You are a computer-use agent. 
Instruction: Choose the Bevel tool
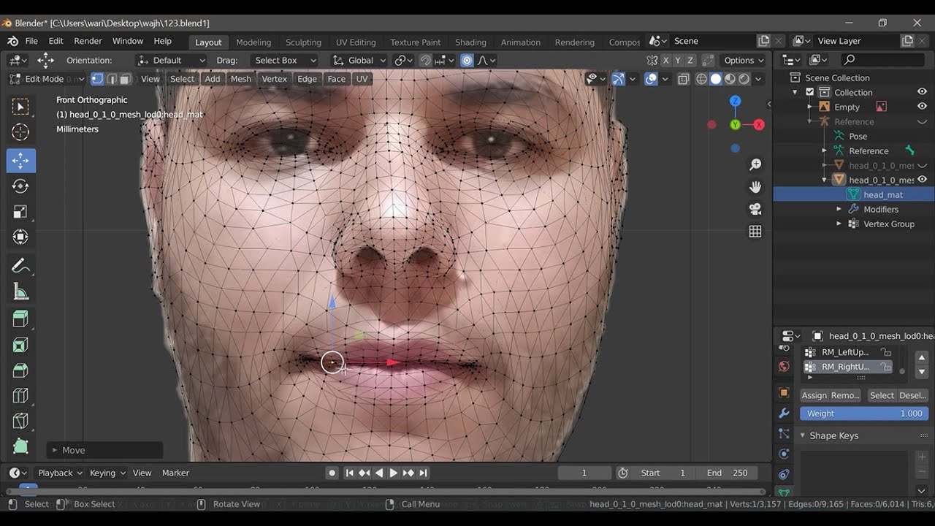click(20, 370)
